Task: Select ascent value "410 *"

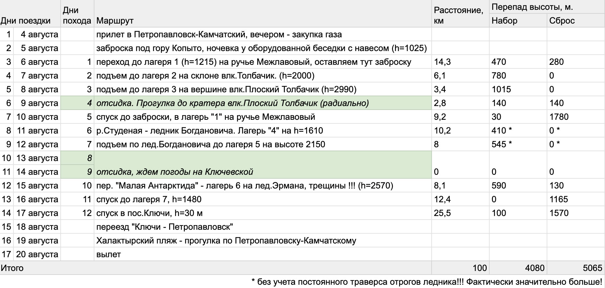Action: coord(518,131)
